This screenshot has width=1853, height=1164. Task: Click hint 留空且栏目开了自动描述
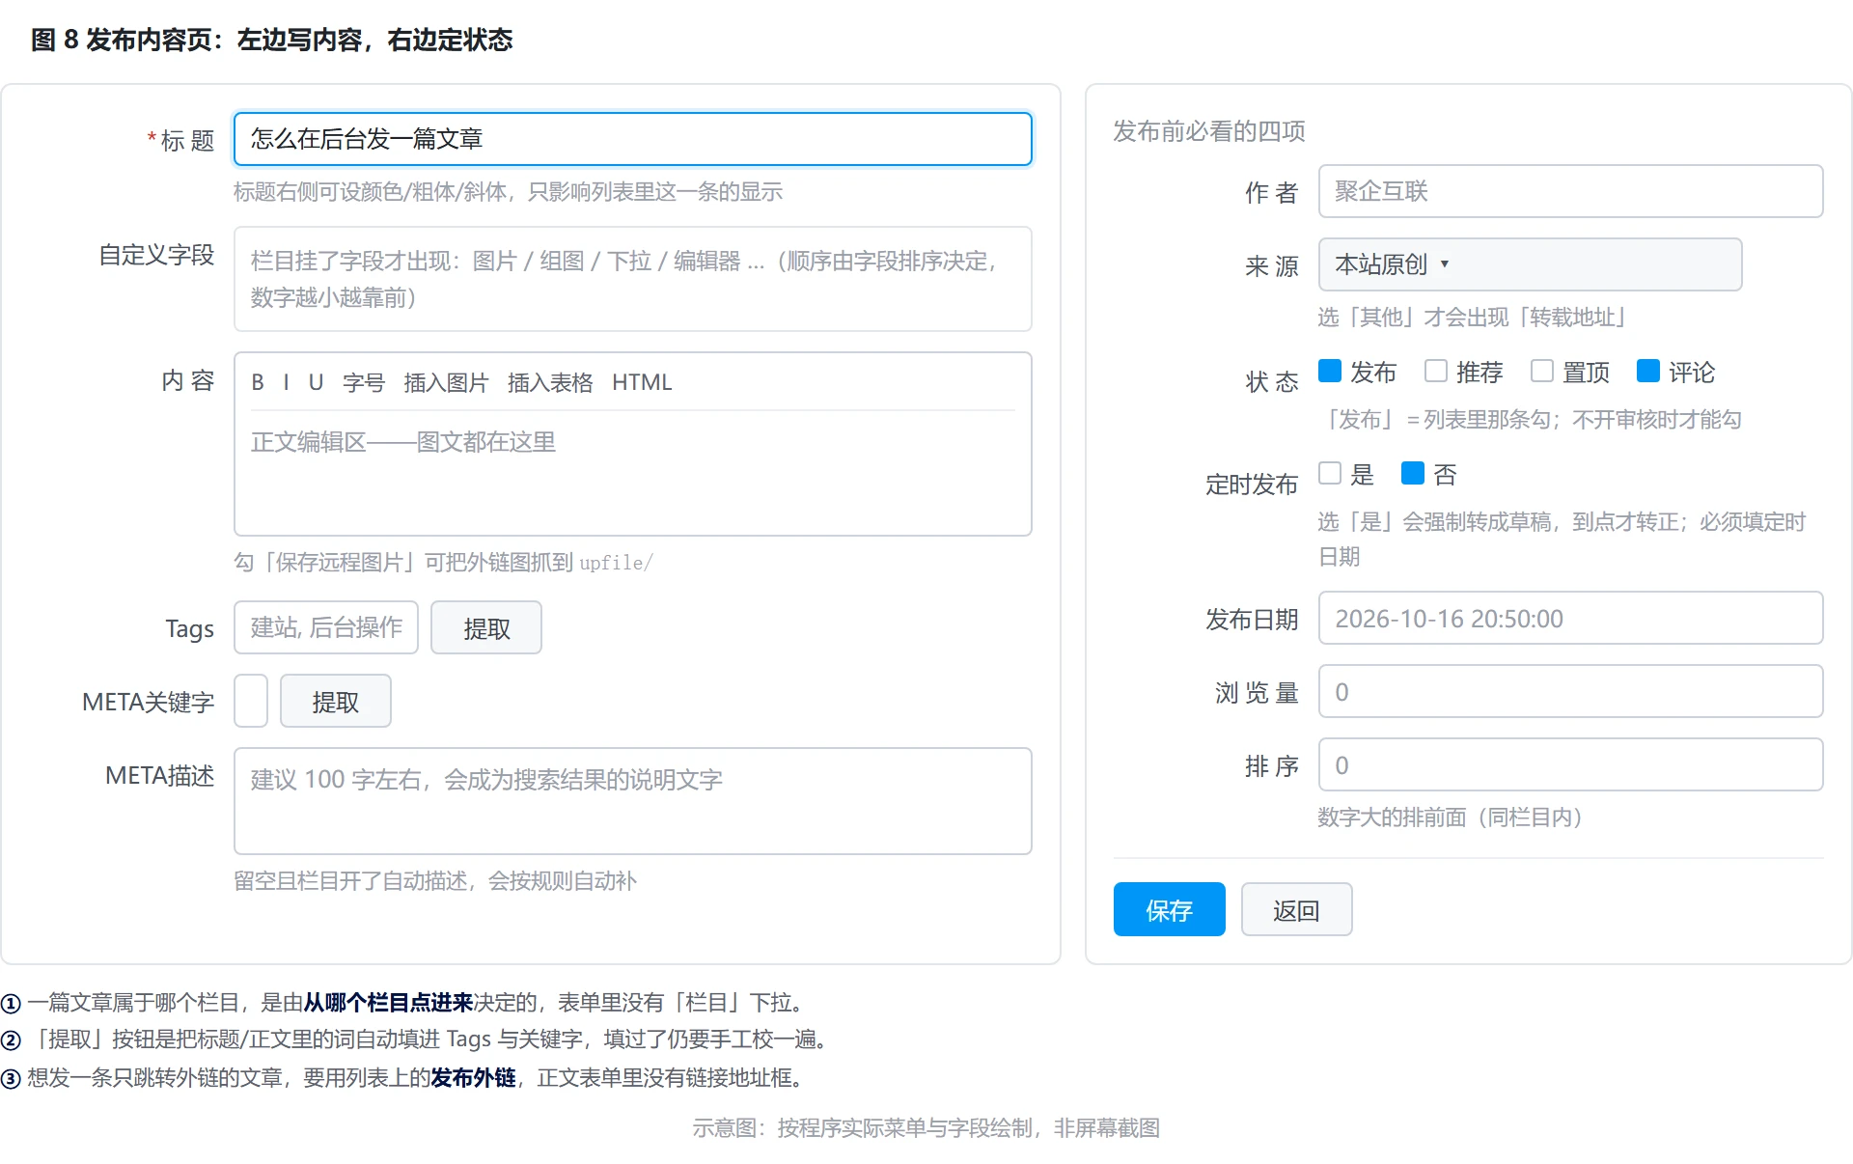435,881
